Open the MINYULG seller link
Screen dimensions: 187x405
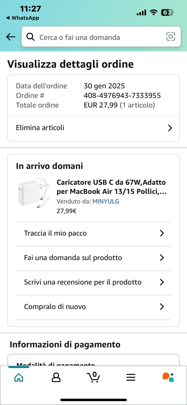(x=106, y=201)
